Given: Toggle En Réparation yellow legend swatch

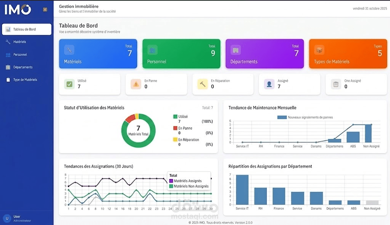Looking at the screenshot, I should (x=176, y=139).
